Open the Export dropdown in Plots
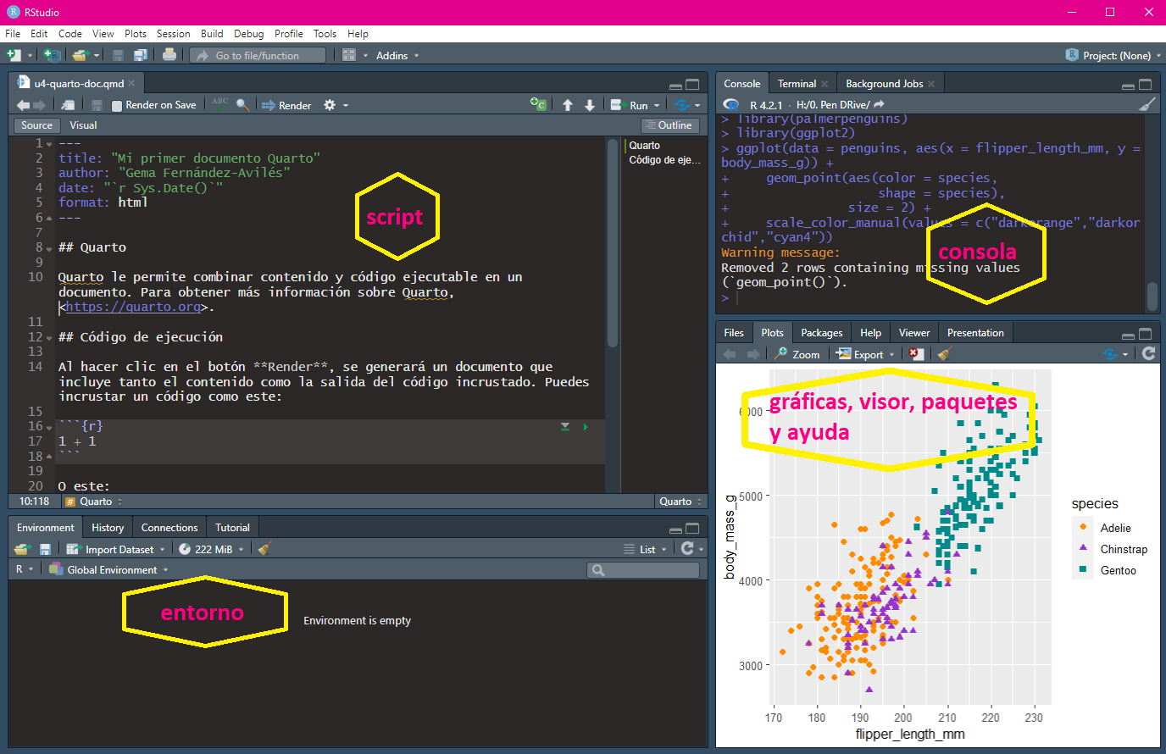The image size is (1166, 754). [x=866, y=354]
